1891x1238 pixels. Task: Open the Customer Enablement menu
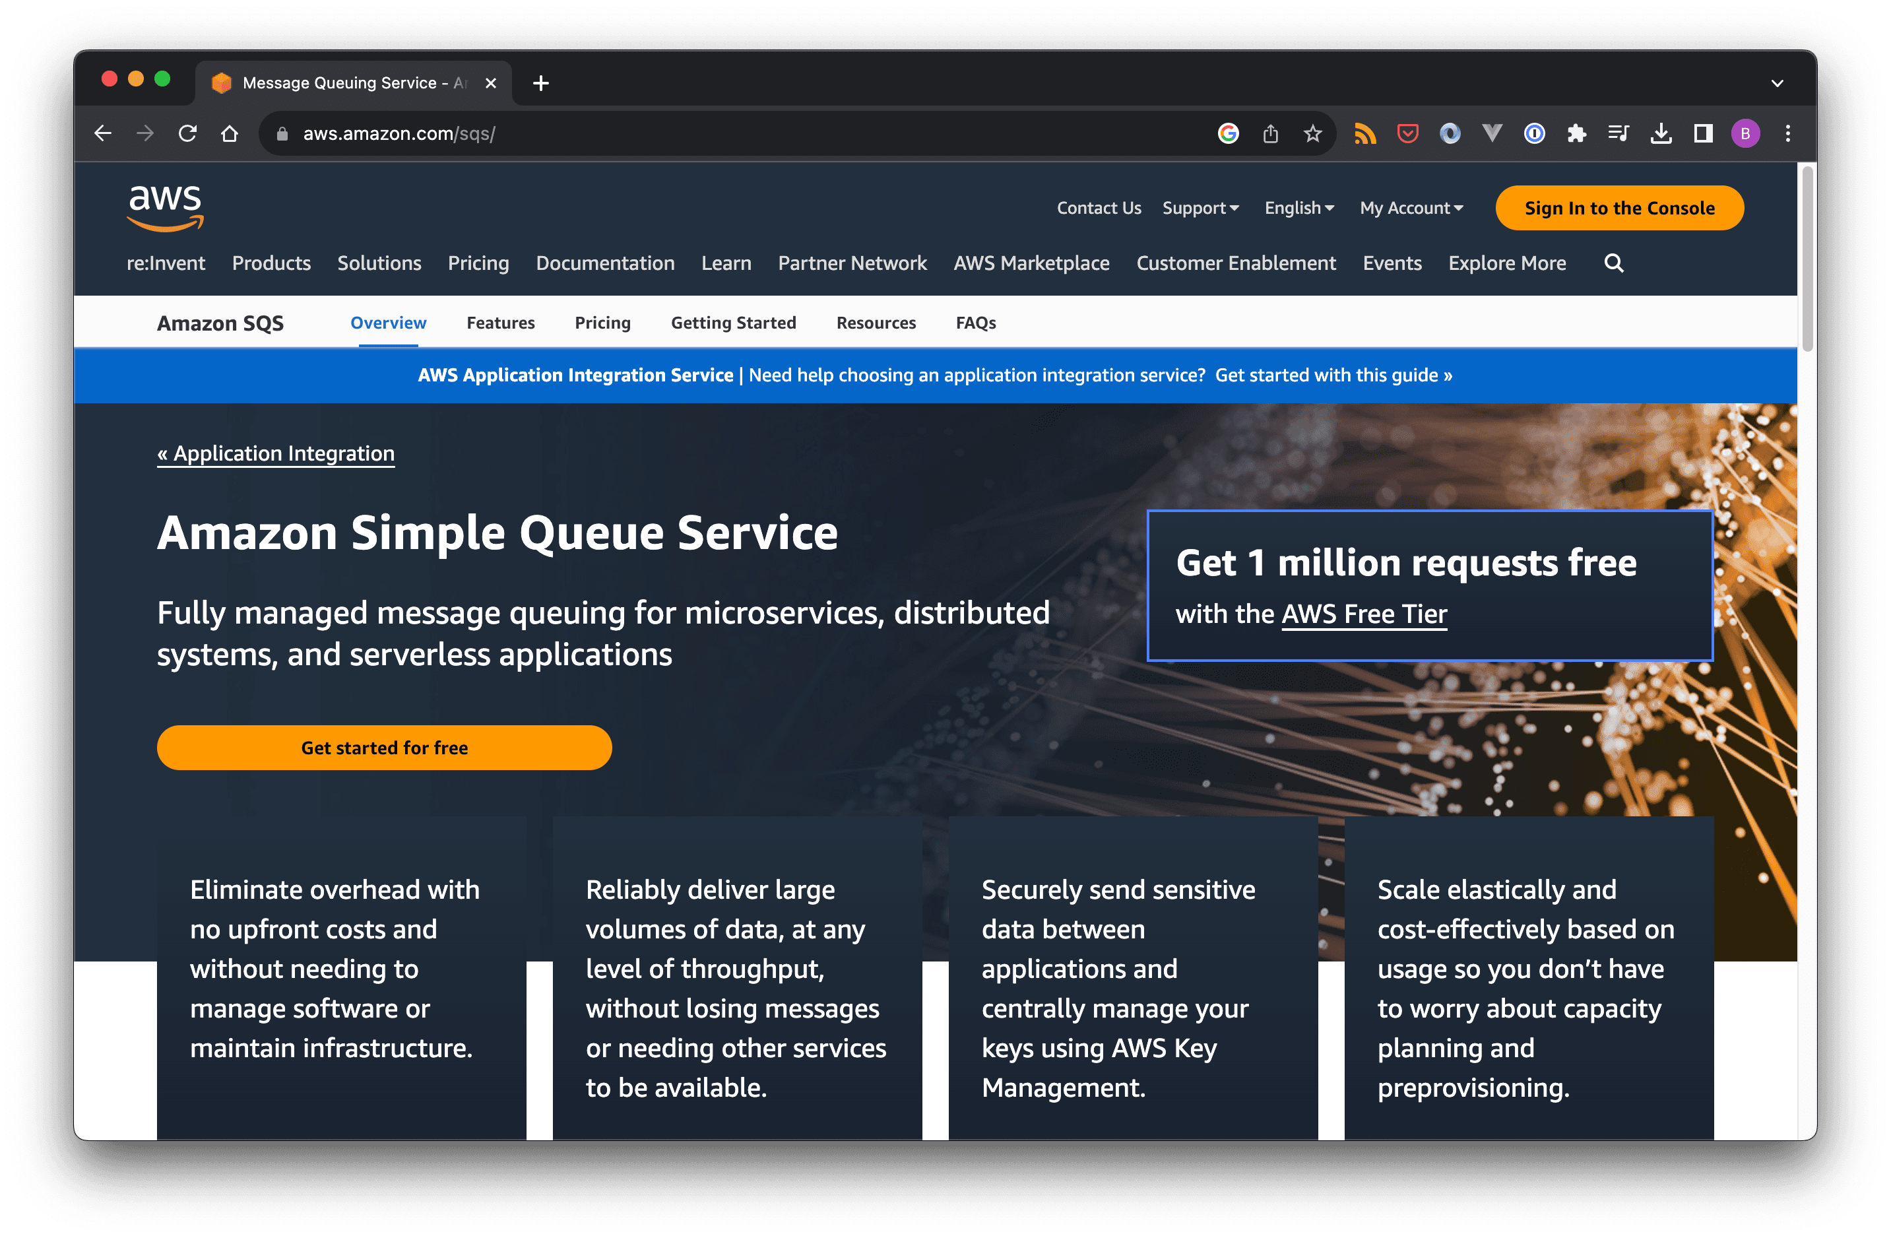(x=1236, y=263)
